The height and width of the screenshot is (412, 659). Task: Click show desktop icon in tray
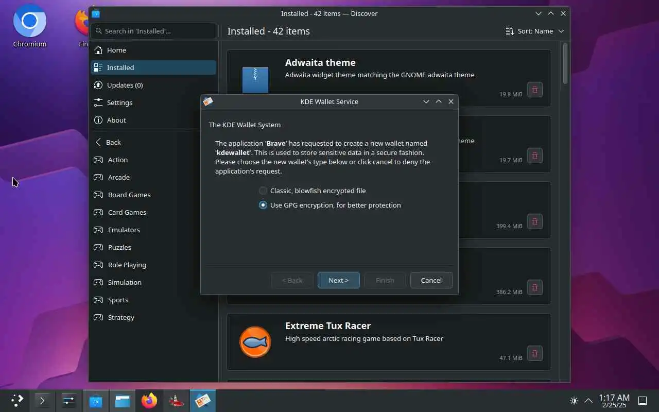(x=643, y=401)
